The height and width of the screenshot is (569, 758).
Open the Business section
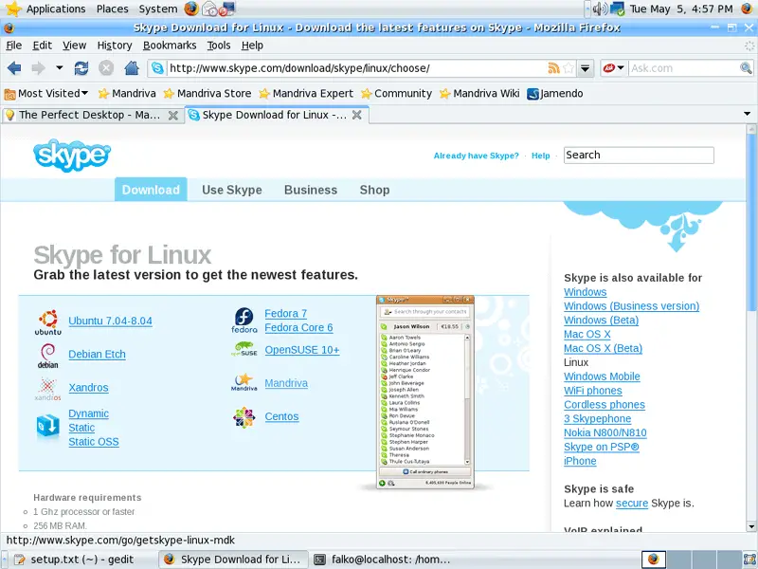coord(311,190)
